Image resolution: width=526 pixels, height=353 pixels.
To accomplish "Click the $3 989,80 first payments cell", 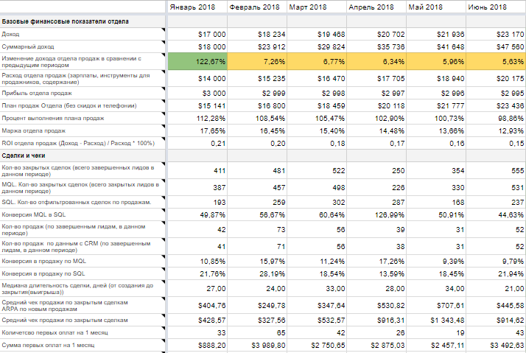I will (257, 345).
